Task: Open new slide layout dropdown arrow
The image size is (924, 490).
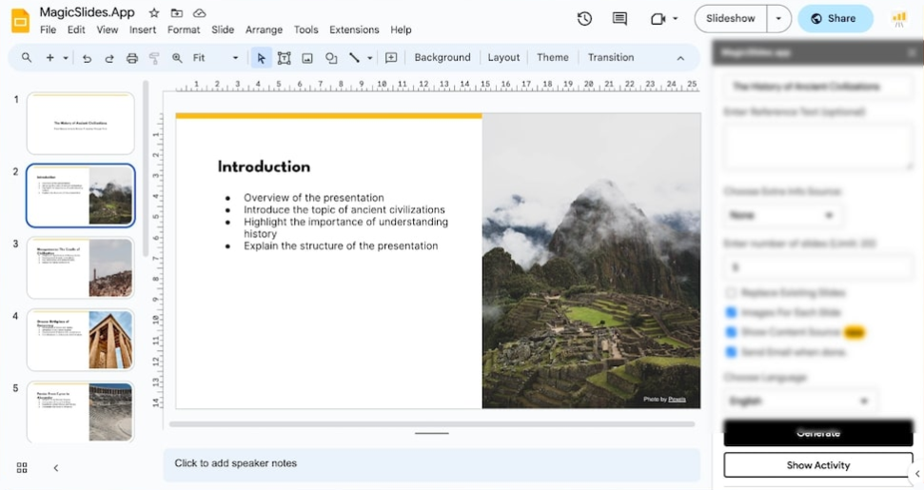Action: click(66, 58)
